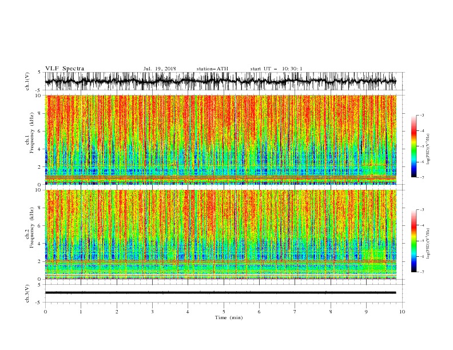Click the ch.3 flat waveform trace

[220, 293]
